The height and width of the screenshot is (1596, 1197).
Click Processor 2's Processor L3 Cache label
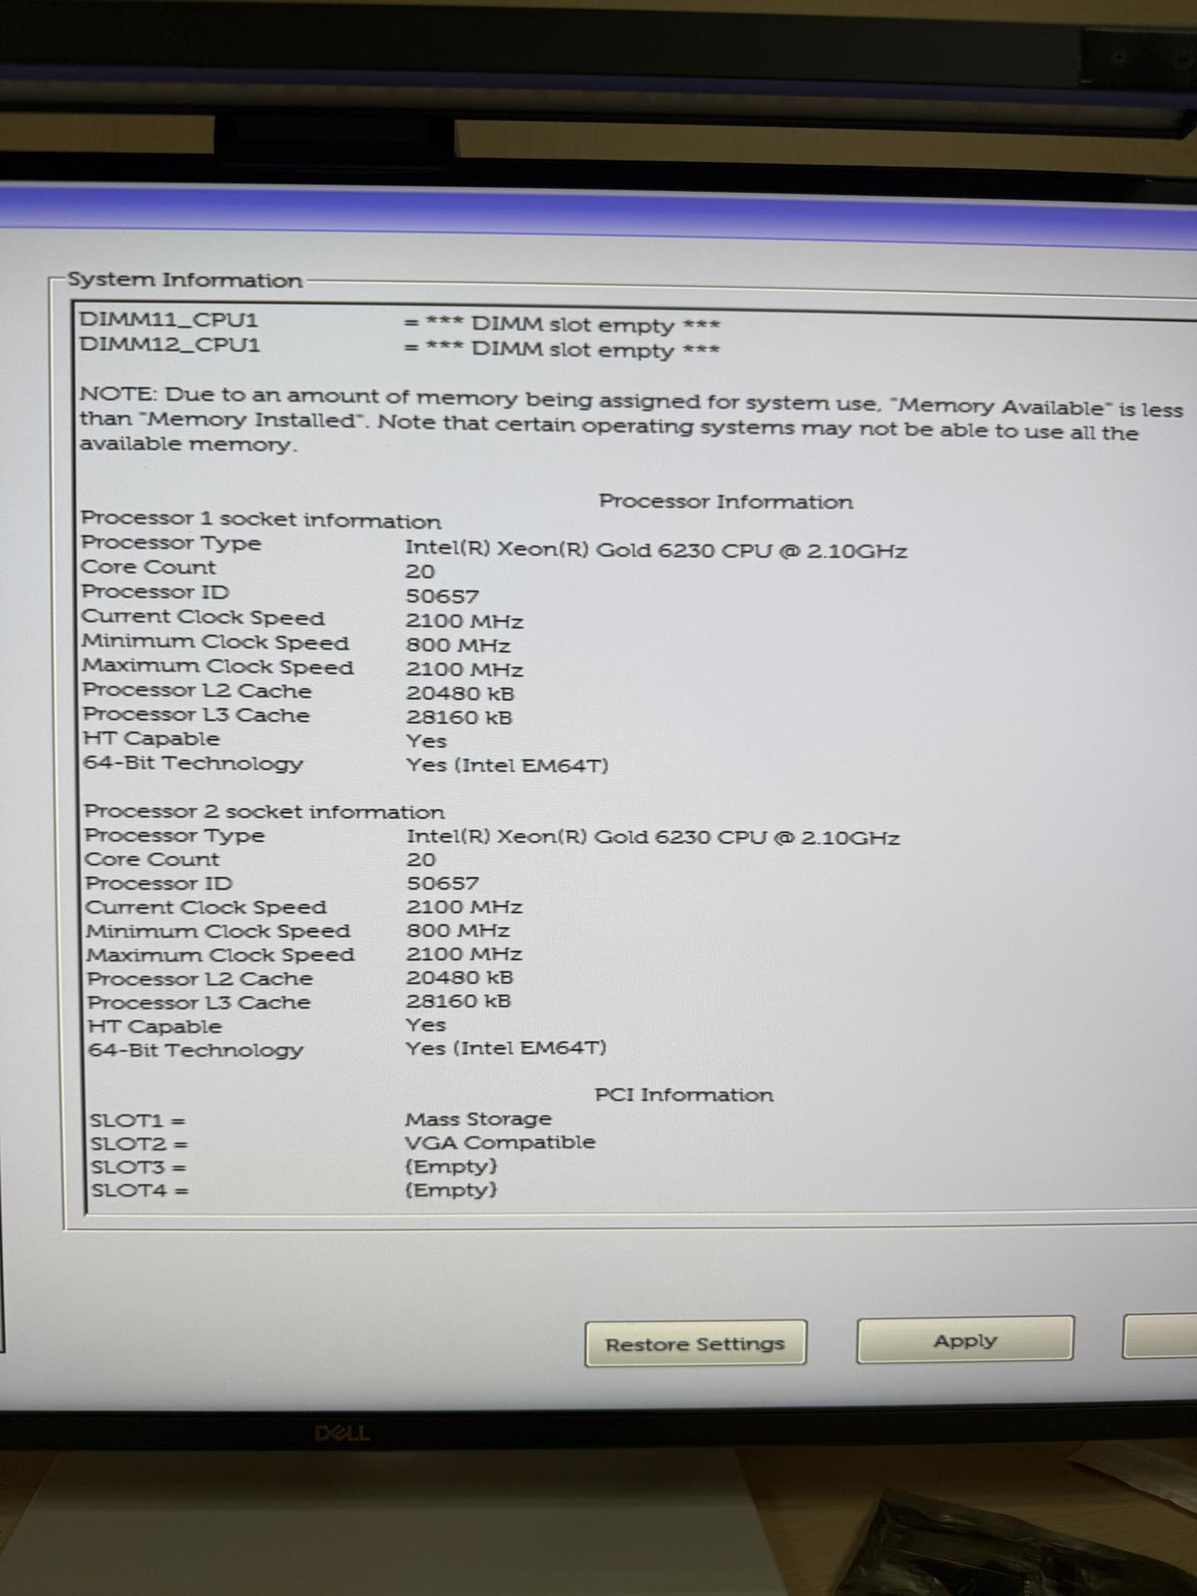(x=199, y=1003)
